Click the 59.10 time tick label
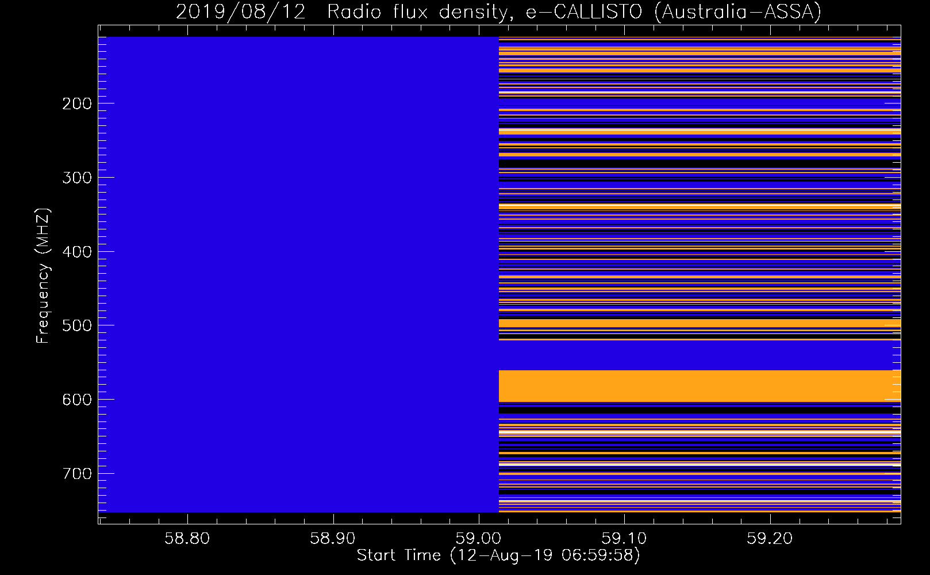Screen dimensions: 930x575 click(x=624, y=539)
